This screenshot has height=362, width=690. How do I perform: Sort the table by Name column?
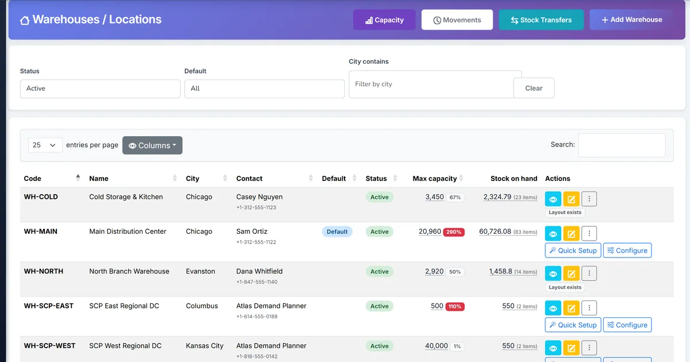tap(133, 178)
